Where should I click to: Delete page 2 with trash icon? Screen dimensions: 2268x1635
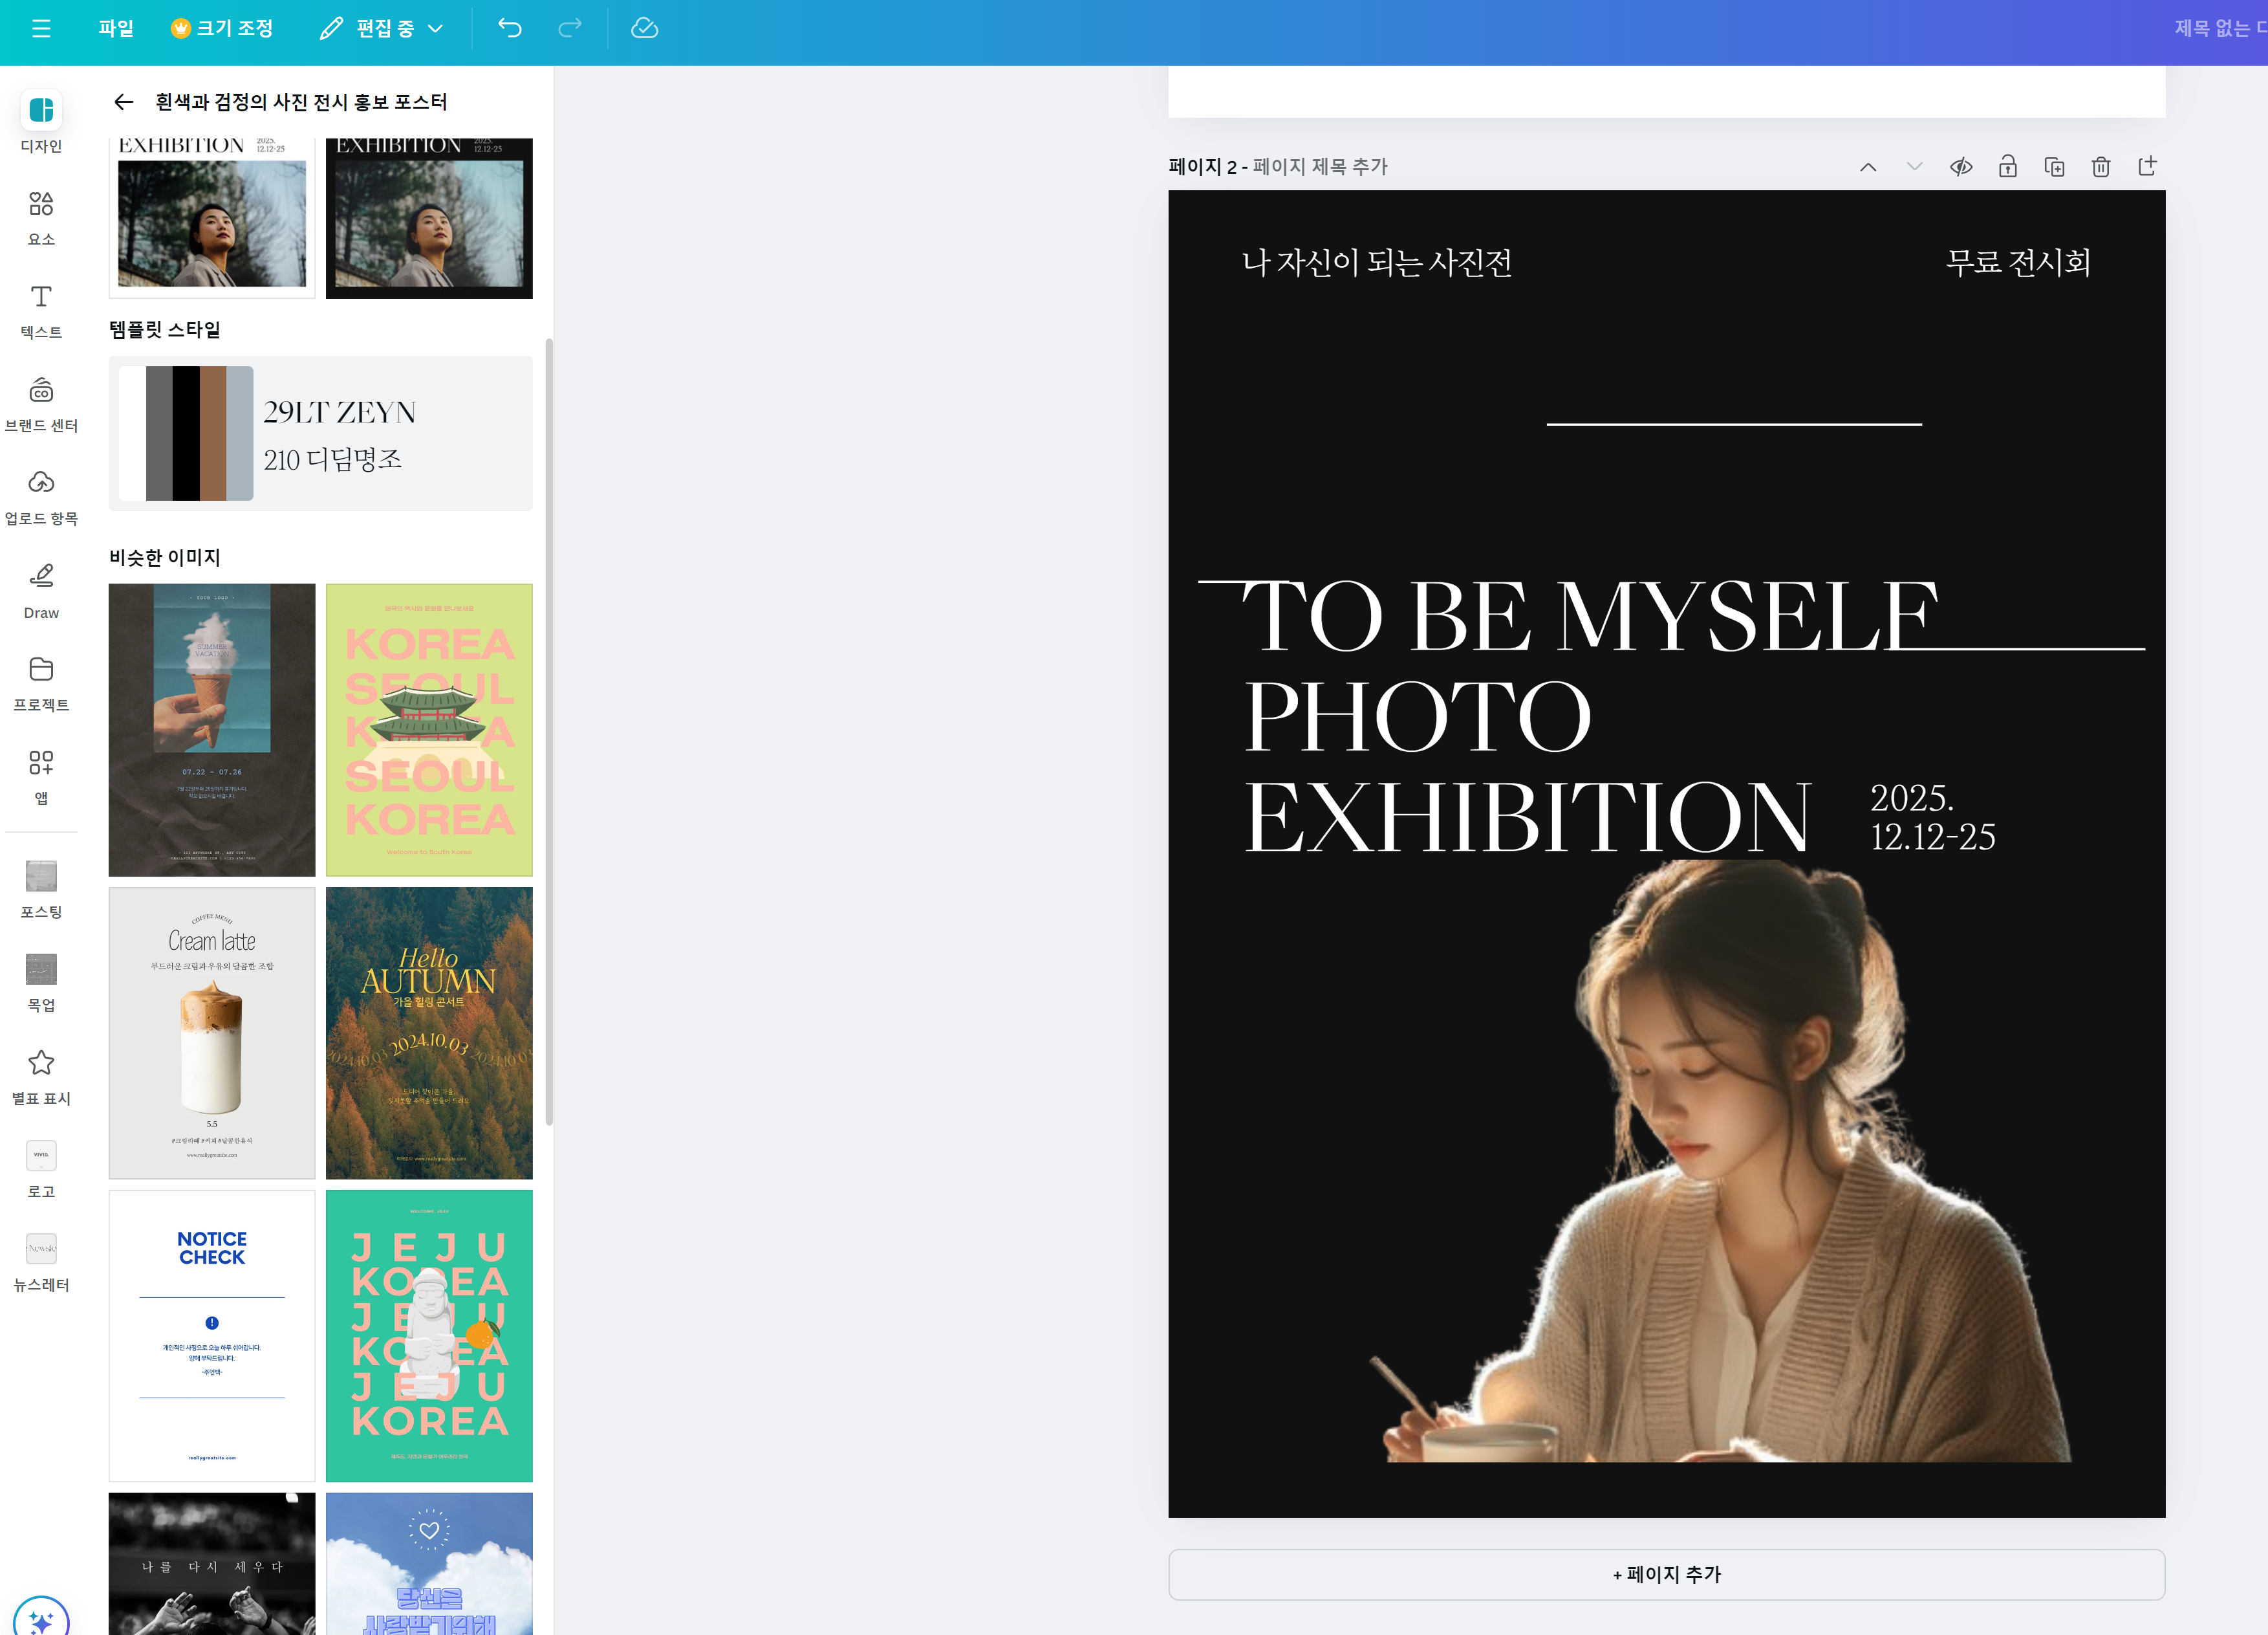(2100, 166)
